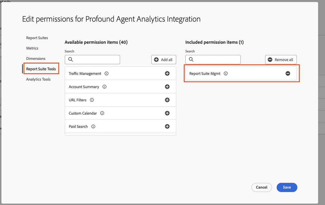Click the Remove all button
This screenshot has width=325, height=205.
(x=281, y=60)
